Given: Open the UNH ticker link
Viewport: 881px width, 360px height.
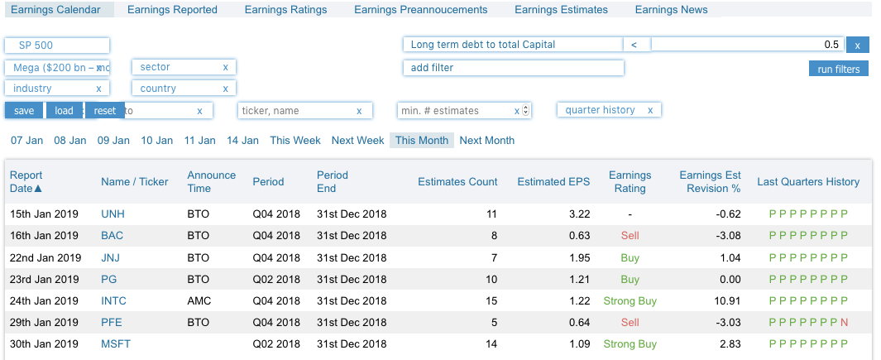Looking at the screenshot, I should (113, 214).
